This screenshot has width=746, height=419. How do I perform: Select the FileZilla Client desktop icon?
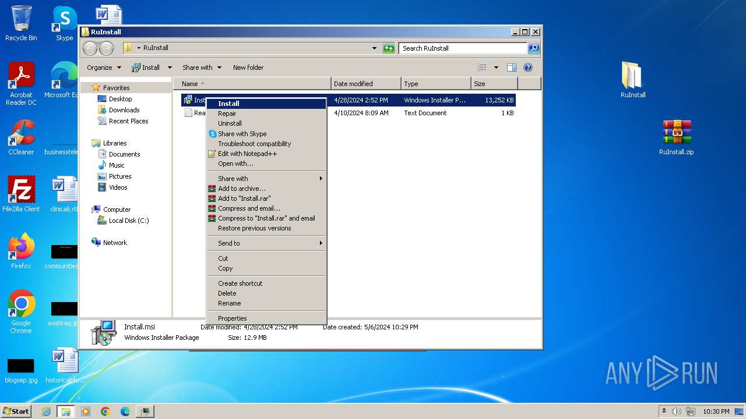(x=21, y=194)
